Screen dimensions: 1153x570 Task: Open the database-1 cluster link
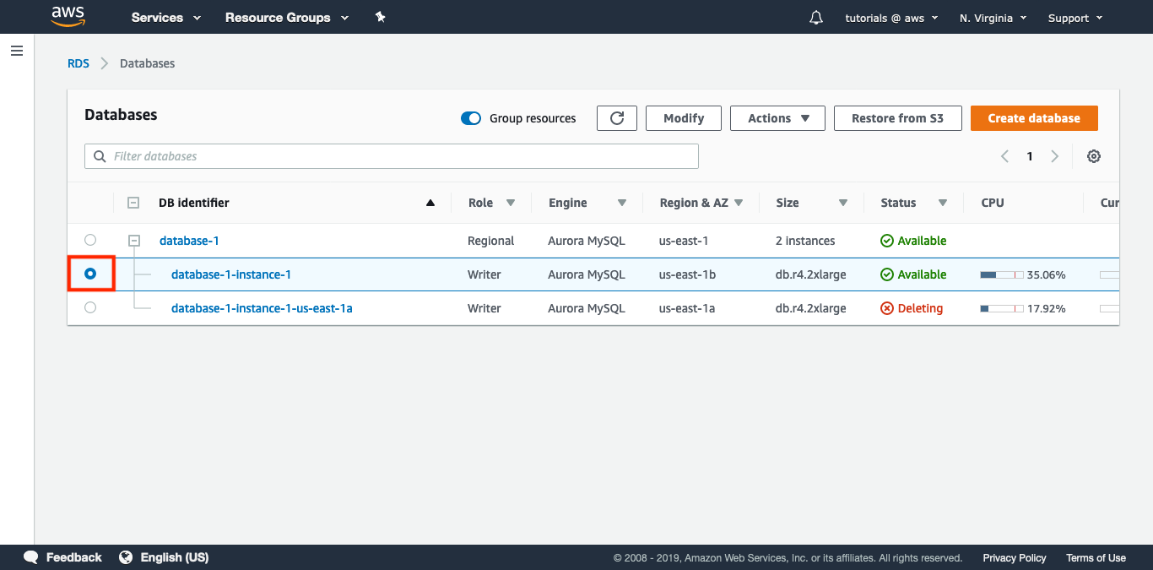(189, 241)
